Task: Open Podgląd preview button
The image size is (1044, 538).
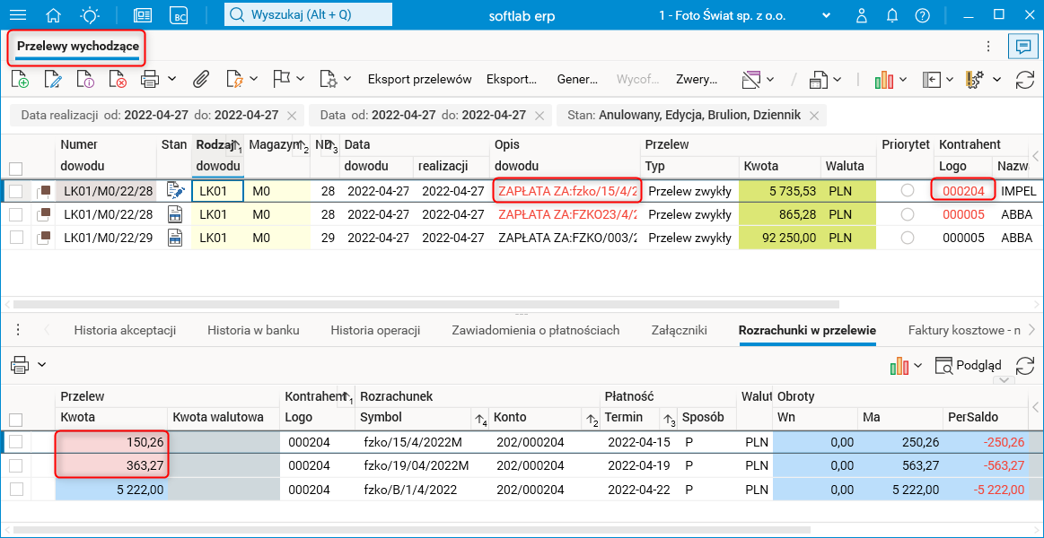Action: pos(969,364)
